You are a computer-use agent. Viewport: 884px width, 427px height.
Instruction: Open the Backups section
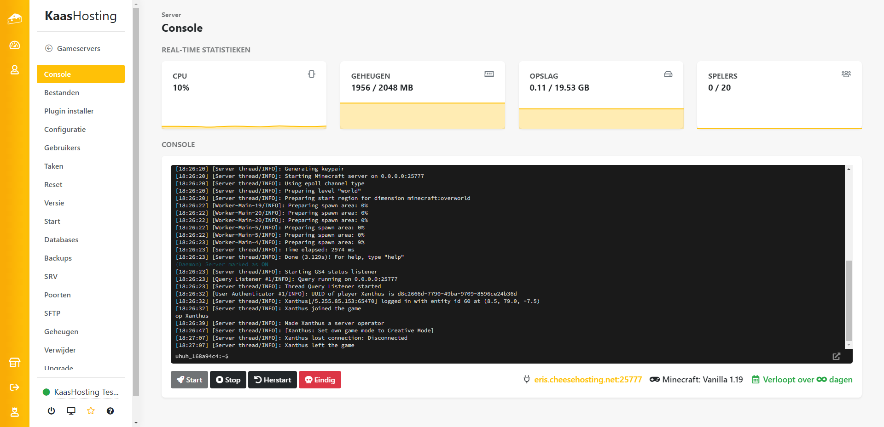click(58, 258)
